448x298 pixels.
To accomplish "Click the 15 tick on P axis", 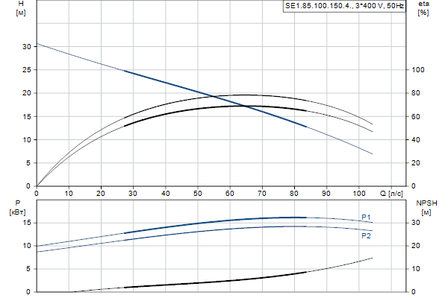I will pos(28,223).
